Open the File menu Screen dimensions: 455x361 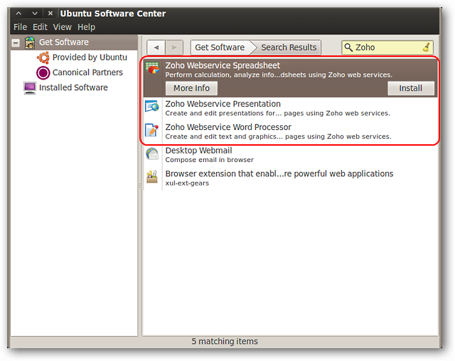20,27
